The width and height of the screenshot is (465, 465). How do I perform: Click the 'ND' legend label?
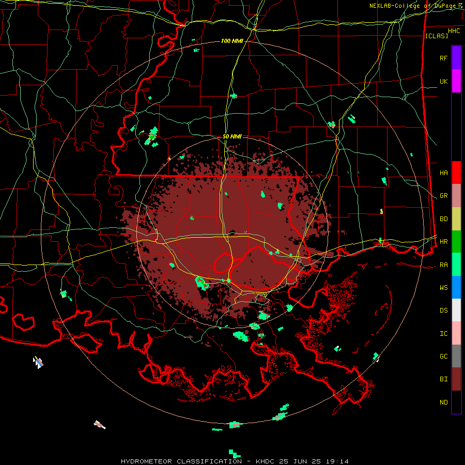click(x=443, y=402)
